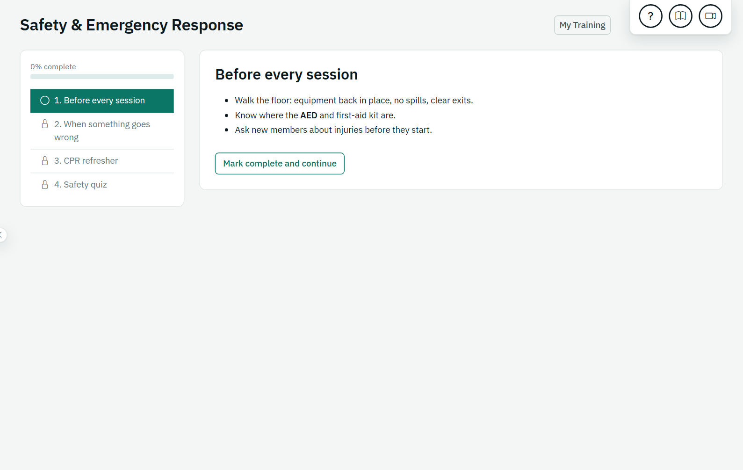Click the 0% complete label
Viewport: 743px width, 470px height.
pyautogui.click(x=53, y=67)
